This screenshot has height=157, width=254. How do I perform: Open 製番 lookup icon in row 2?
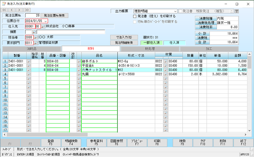tap(29, 66)
